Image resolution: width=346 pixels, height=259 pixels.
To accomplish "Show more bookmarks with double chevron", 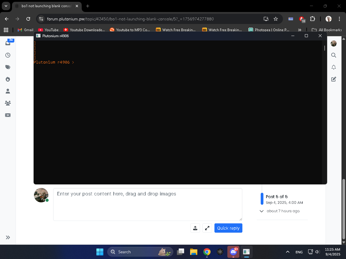I will pyautogui.click(x=299, y=30).
